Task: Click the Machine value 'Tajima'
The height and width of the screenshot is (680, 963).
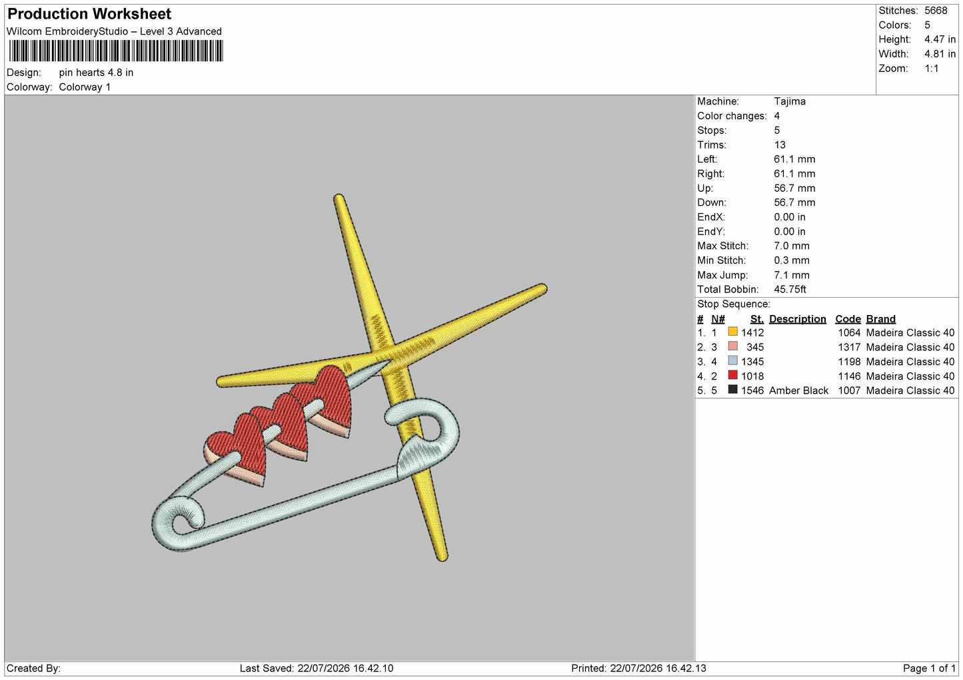Action: [x=790, y=101]
